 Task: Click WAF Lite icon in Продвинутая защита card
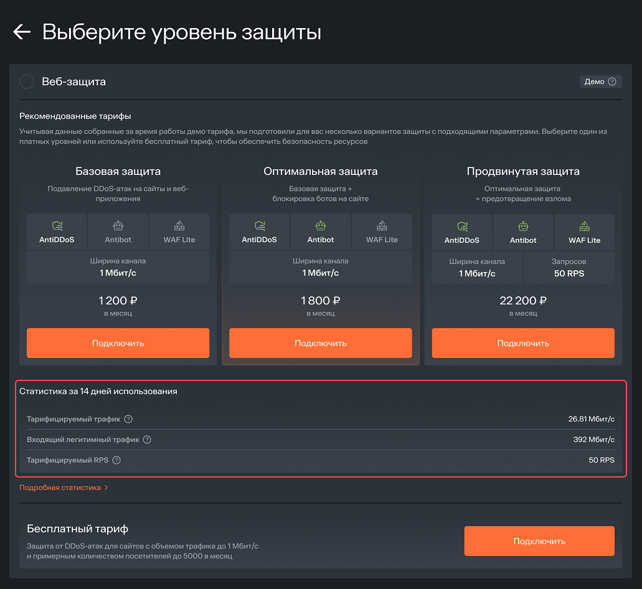pyautogui.click(x=584, y=226)
